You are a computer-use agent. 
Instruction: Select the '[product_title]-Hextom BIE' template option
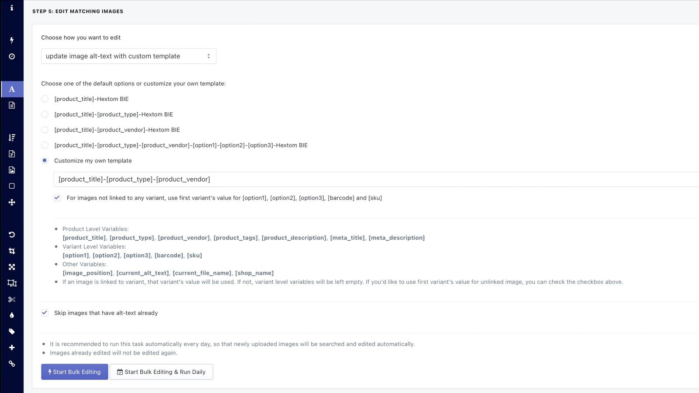(x=45, y=99)
